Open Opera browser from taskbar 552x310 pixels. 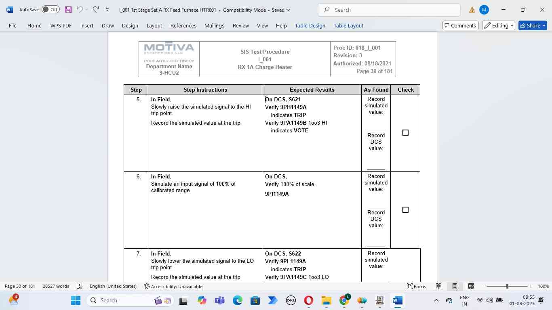308,300
